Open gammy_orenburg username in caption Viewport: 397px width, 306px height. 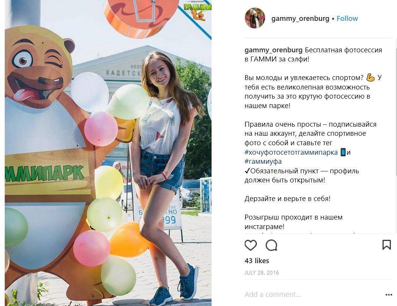(274, 50)
